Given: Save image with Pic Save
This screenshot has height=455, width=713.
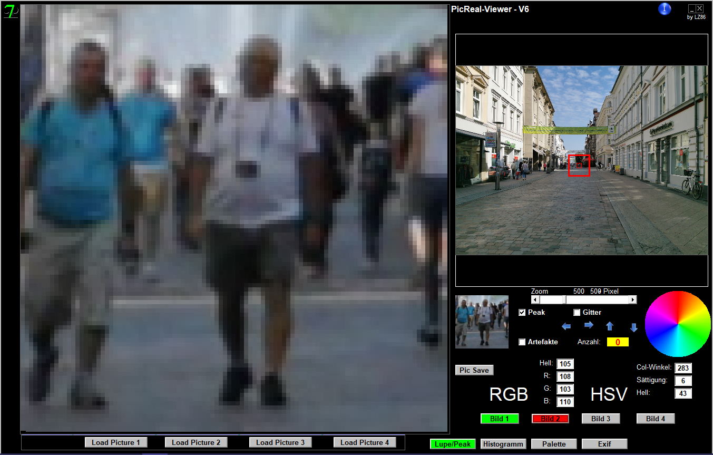Looking at the screenshot, I should [x=474, y=370].
